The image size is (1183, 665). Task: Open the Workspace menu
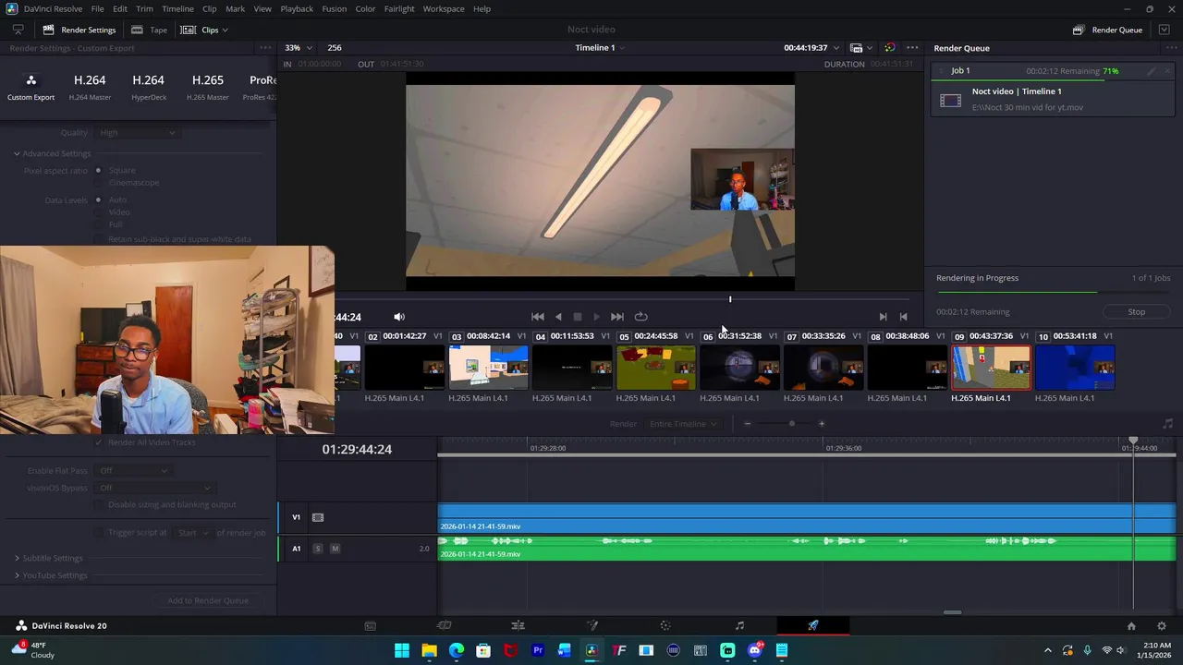[x=444, y=8]
